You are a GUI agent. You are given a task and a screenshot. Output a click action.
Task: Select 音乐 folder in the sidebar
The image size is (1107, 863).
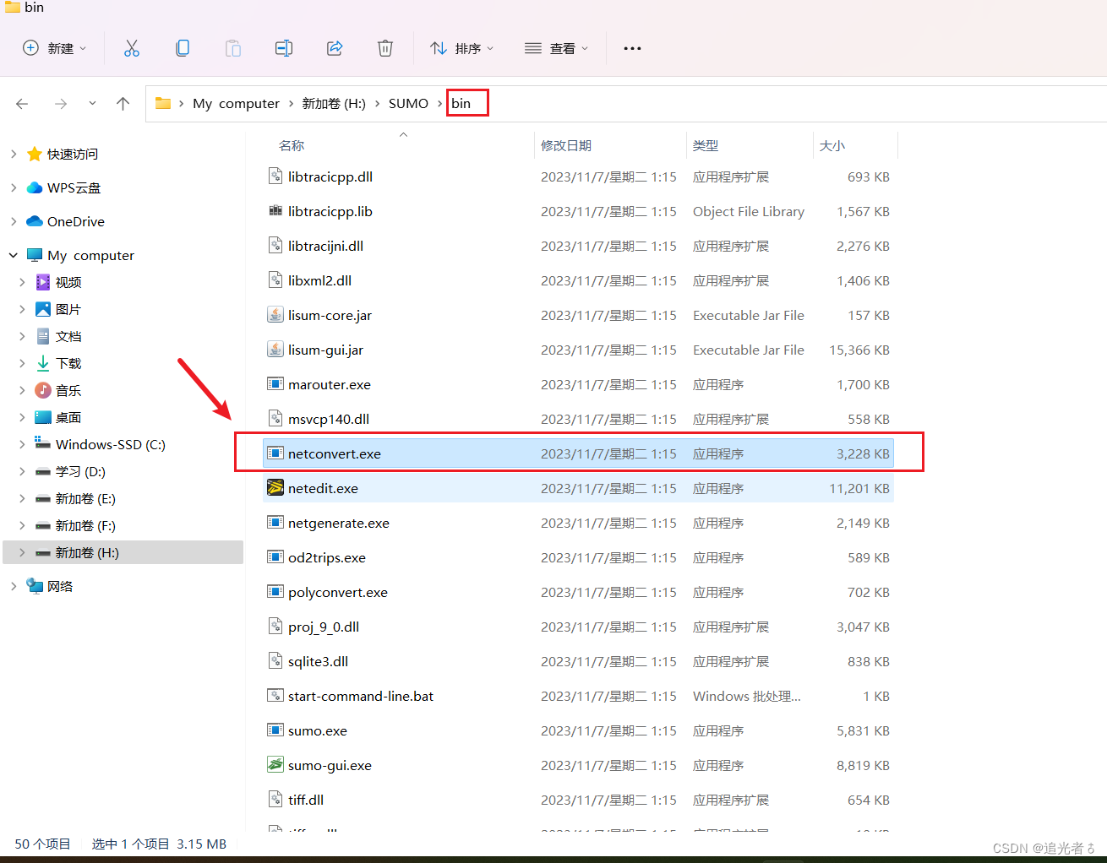pos(68,390)
